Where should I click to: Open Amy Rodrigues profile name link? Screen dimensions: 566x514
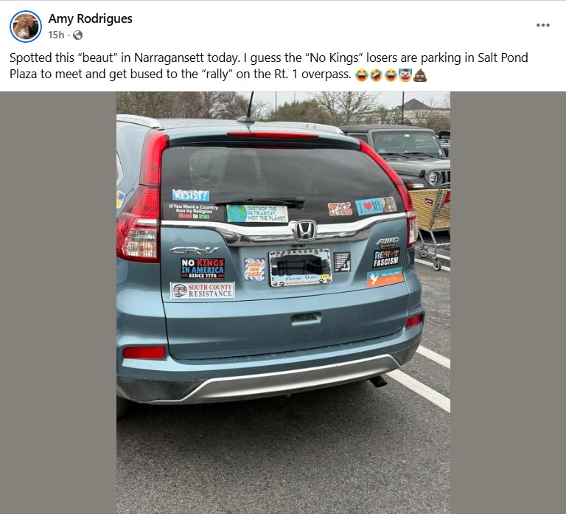tap(90, 18)
